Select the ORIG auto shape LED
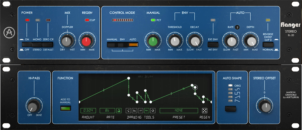Image resolution: width=302 pixels, height=130 pixels. [230, 86]
